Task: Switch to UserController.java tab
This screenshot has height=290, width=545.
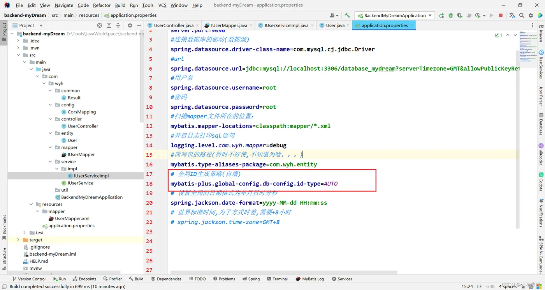Action: pos(174,25)
